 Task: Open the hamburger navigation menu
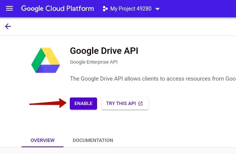(x=9, y=9)
